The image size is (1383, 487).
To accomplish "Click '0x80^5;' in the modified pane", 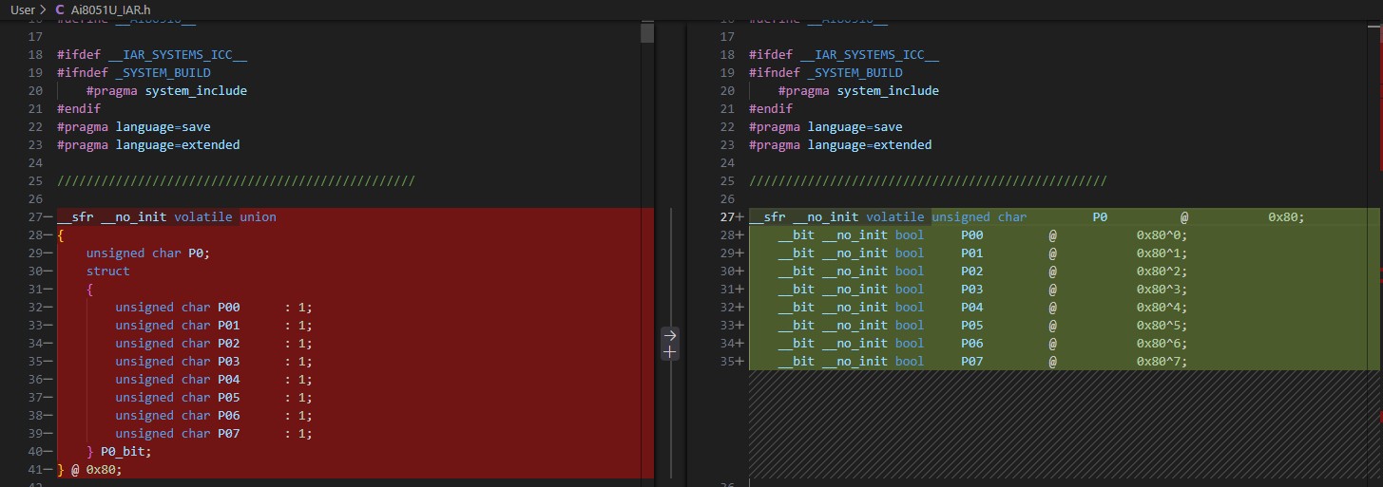I will tap(1162, 326).
